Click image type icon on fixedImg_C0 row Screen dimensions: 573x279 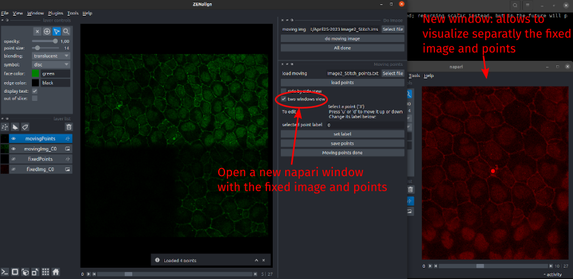pyautogui.click(x=68, y=169)
